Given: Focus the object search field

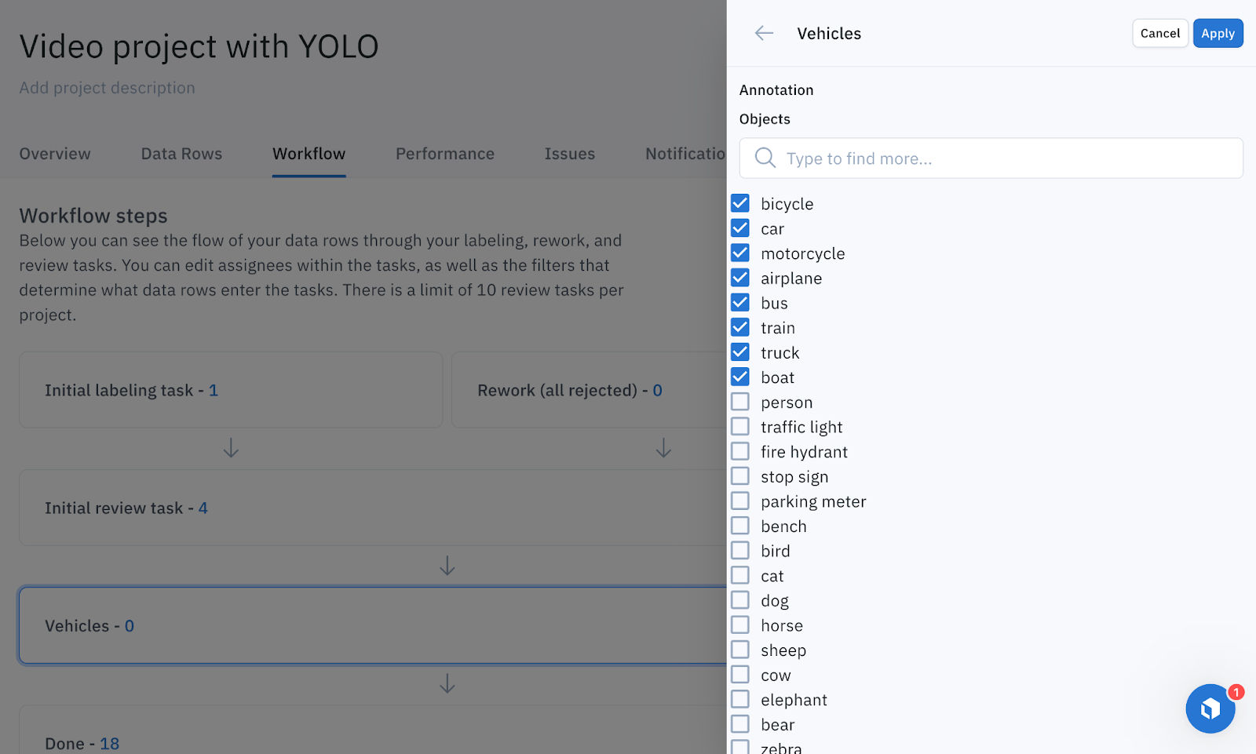Looking at the screenshot, I should [x=1005, y=158].
